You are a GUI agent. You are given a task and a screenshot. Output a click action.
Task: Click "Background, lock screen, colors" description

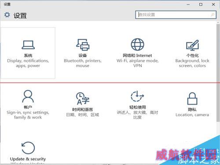[192, 63]
